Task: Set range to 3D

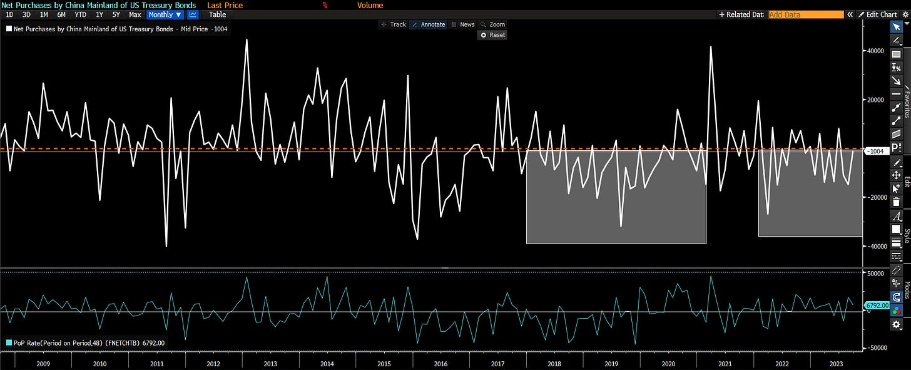Action: tap(26, 14)
